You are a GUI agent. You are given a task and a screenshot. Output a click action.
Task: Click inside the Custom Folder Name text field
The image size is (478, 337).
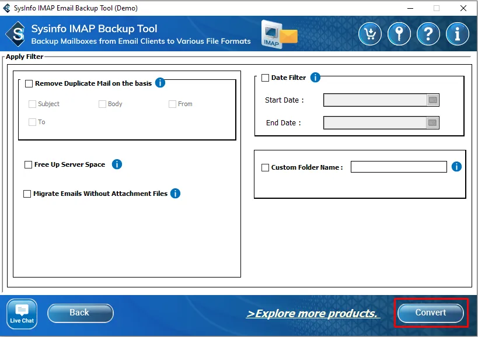(x=399, y=167)
